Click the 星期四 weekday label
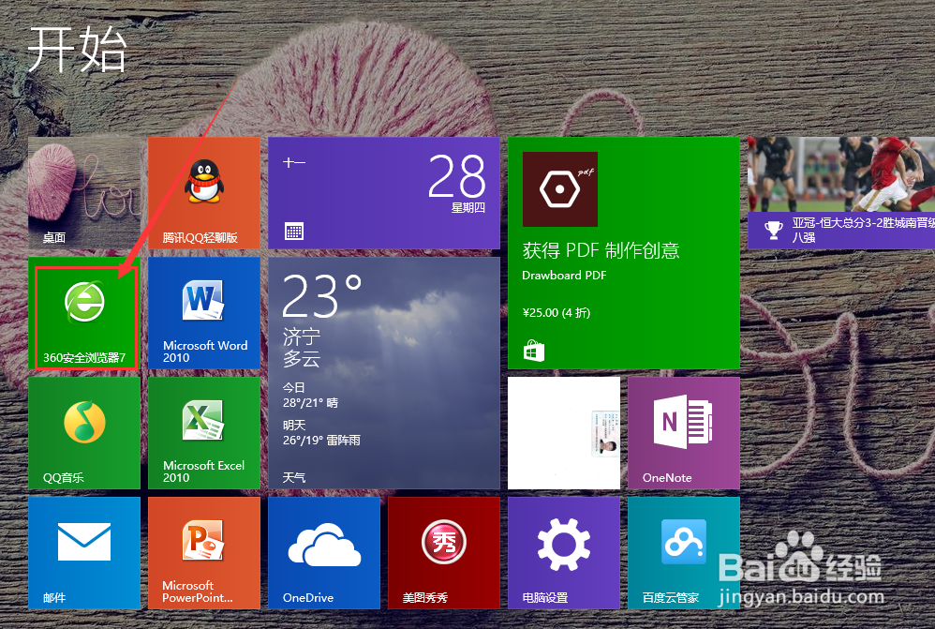The height and width of the screenshot is (629, 935). point(468,208)
